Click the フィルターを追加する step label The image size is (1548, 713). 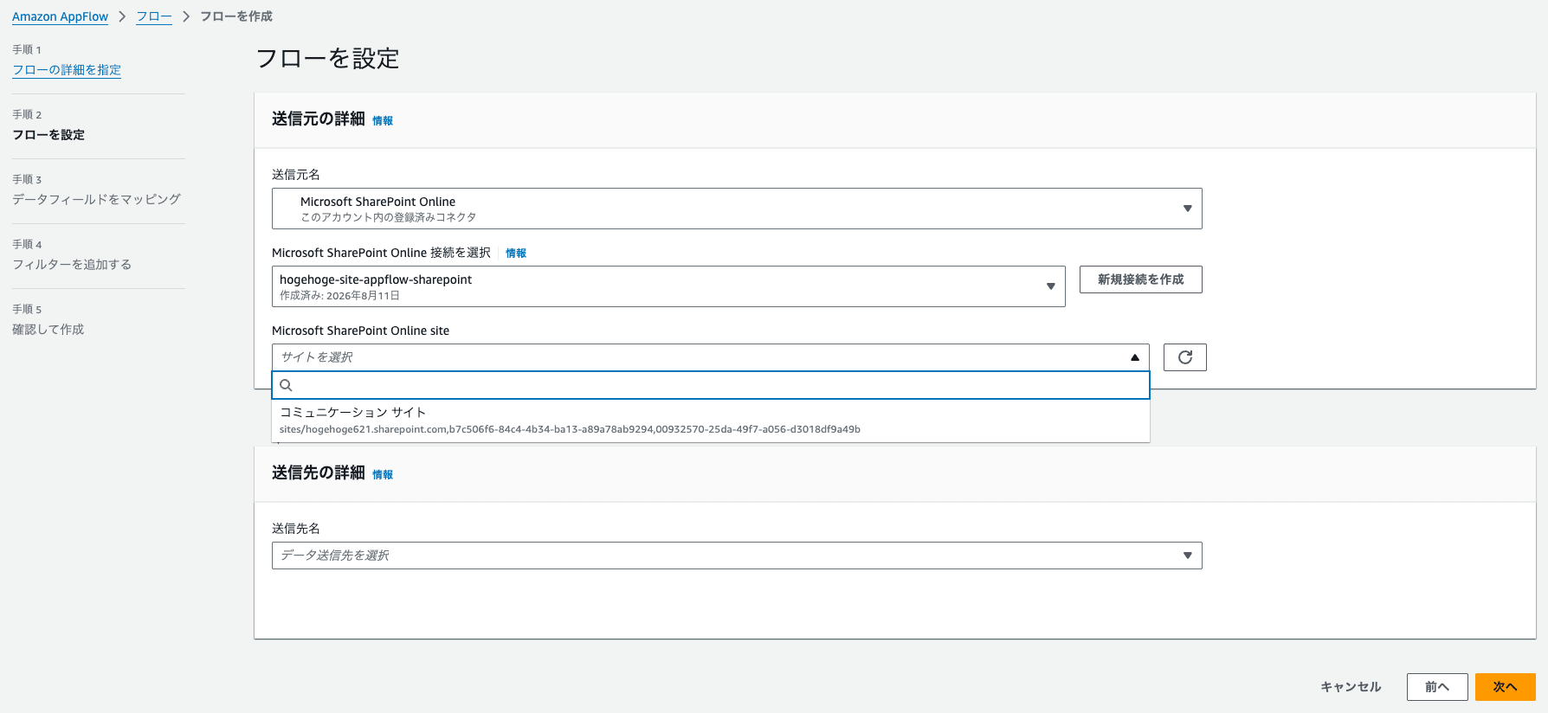click(x=72, y=265)
